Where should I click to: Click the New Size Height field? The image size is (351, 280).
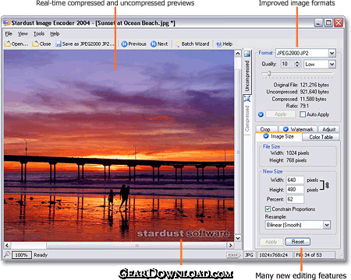[x=295, y=190]
